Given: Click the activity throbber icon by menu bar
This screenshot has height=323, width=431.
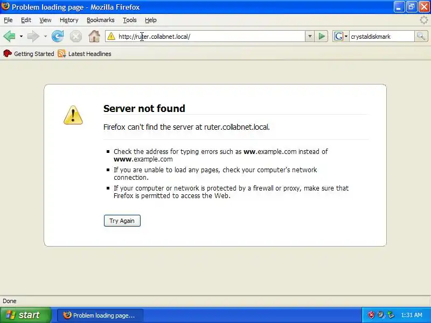Looking at the screenshot, I should (423, 20).
